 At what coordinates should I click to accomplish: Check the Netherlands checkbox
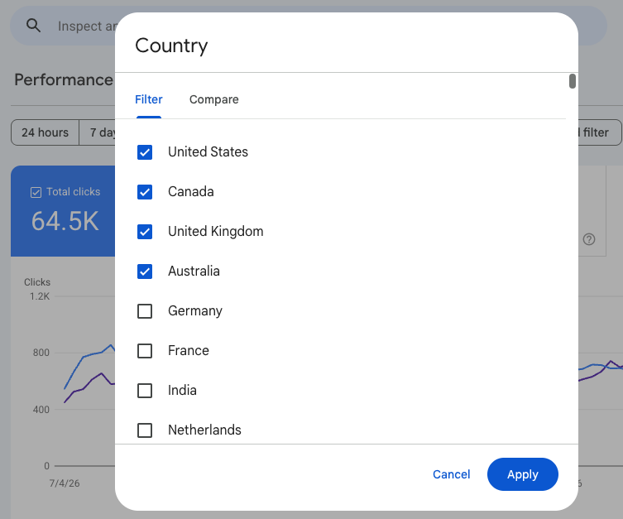click(x=145, y=430)
